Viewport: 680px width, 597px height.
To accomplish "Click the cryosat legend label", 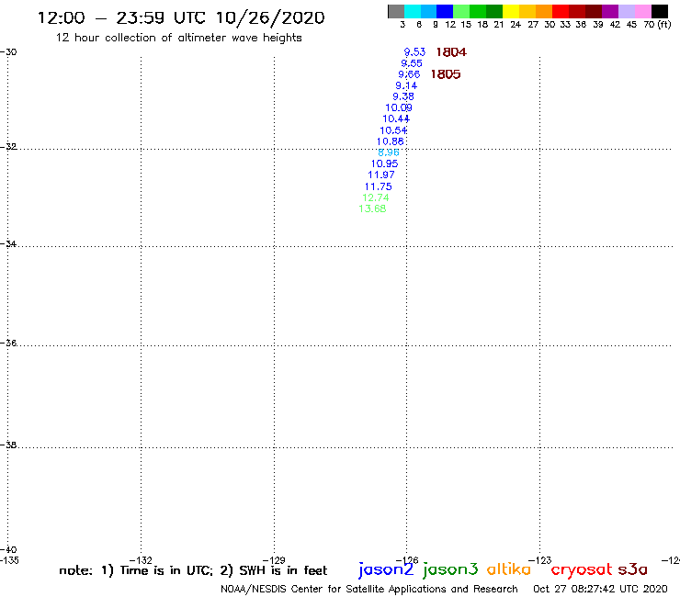I will pos(581,570).
